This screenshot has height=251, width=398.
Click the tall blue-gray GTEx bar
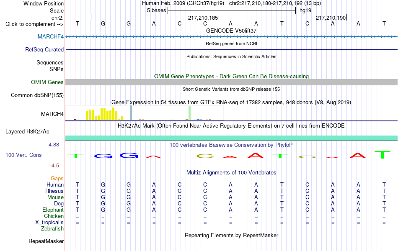pos(131,113)
